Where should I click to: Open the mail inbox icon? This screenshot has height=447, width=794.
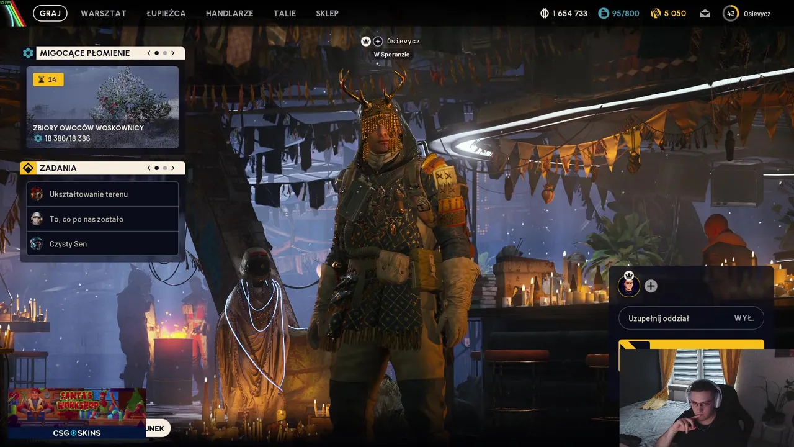(705, 13)
